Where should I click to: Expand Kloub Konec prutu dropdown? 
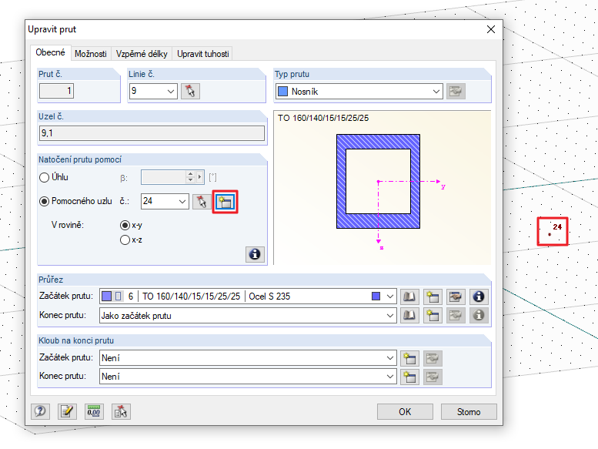pyautogui.click(x=389, y=377)
